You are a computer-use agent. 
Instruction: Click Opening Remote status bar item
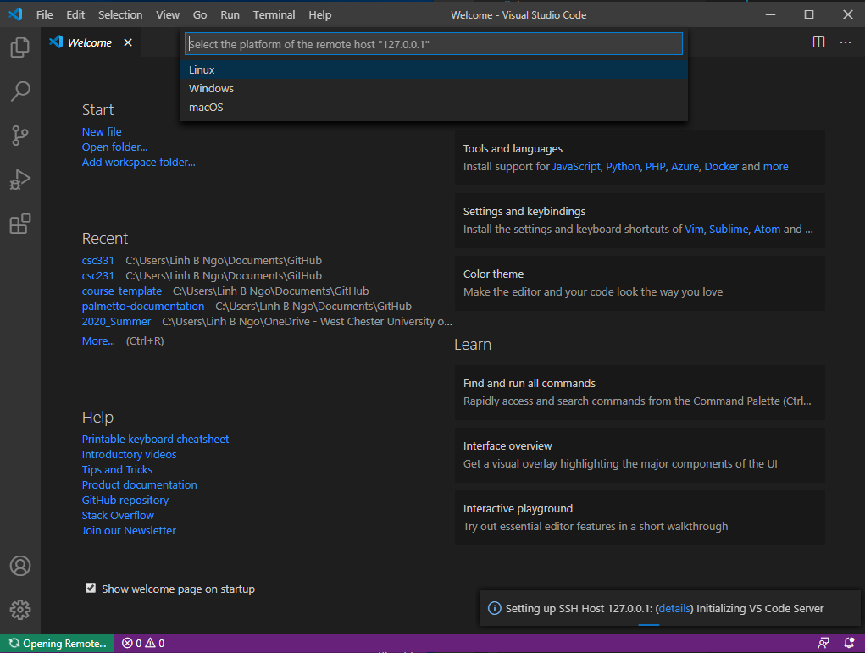pos(58,643)
